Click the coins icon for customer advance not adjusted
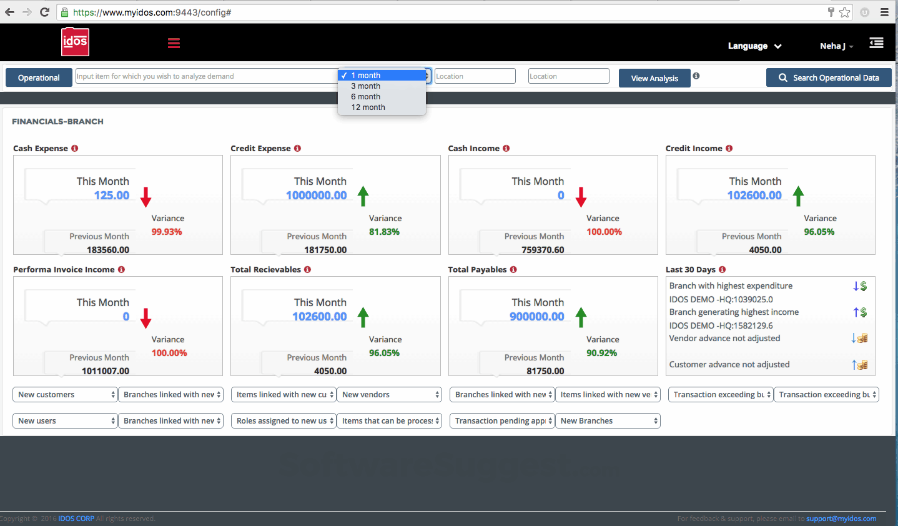 [x=864, y=365]
